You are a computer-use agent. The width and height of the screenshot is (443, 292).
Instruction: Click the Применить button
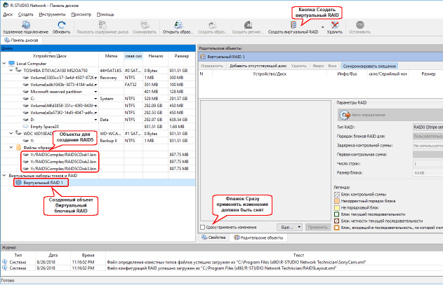tap(318, 227)
